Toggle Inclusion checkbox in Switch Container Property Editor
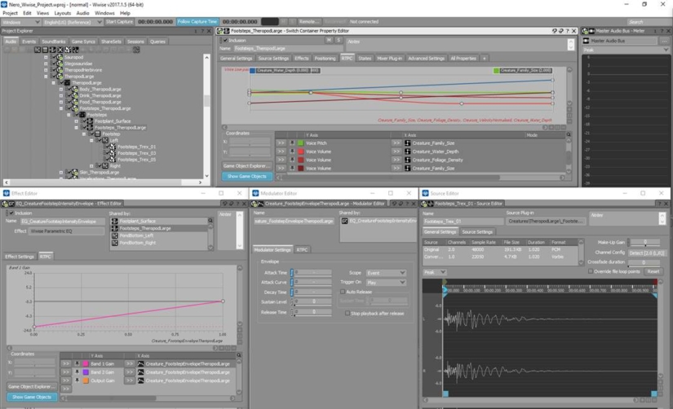Image resolution: width=673 pixels, height=409 pixels. tap(225, 40)
